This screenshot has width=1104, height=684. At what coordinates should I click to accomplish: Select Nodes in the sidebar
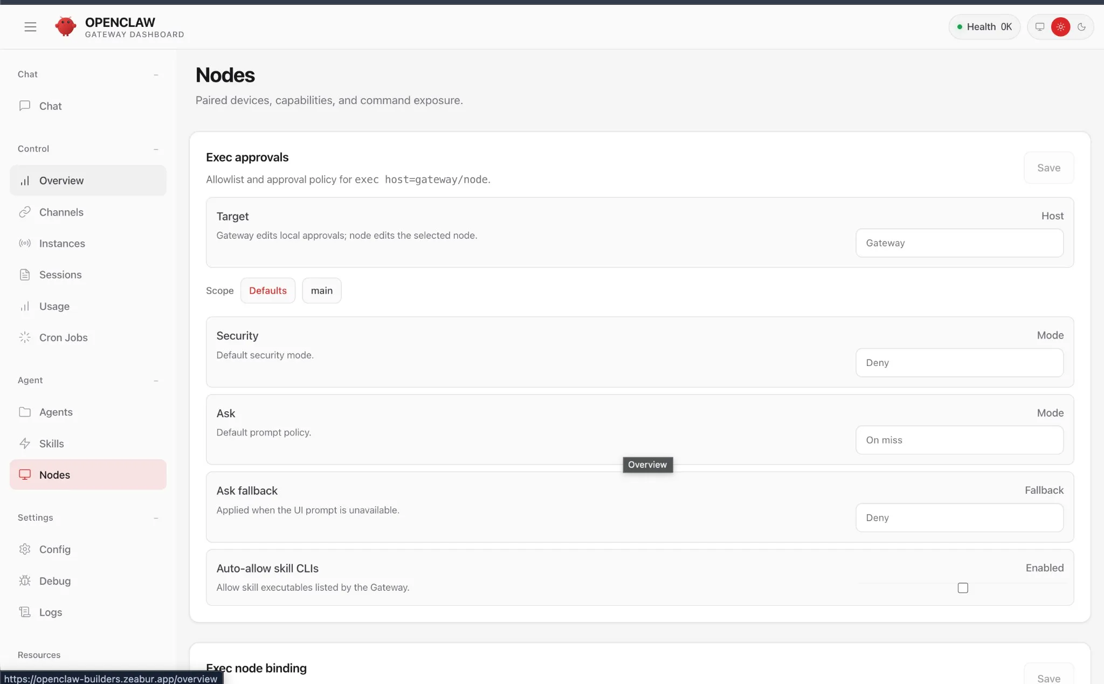pos(88,475)
